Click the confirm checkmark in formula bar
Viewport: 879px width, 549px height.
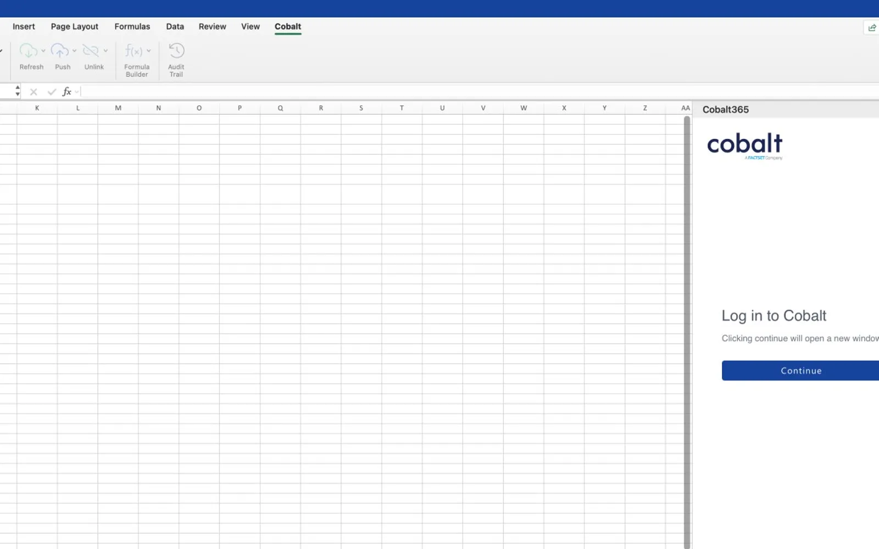[x=52, y=92]
